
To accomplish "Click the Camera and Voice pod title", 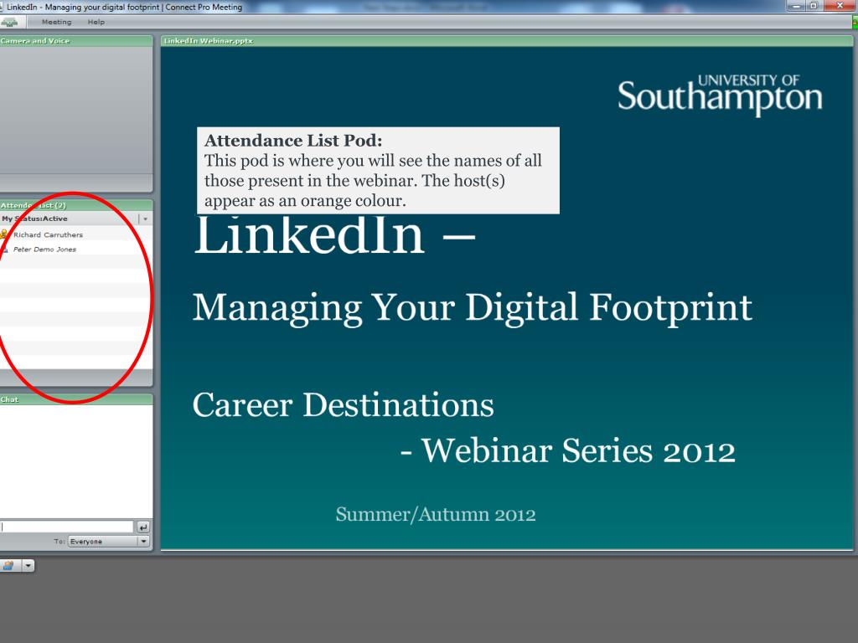I will coord(35,41).
